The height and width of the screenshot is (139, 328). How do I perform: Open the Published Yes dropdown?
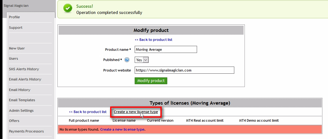tap(142, 60)
